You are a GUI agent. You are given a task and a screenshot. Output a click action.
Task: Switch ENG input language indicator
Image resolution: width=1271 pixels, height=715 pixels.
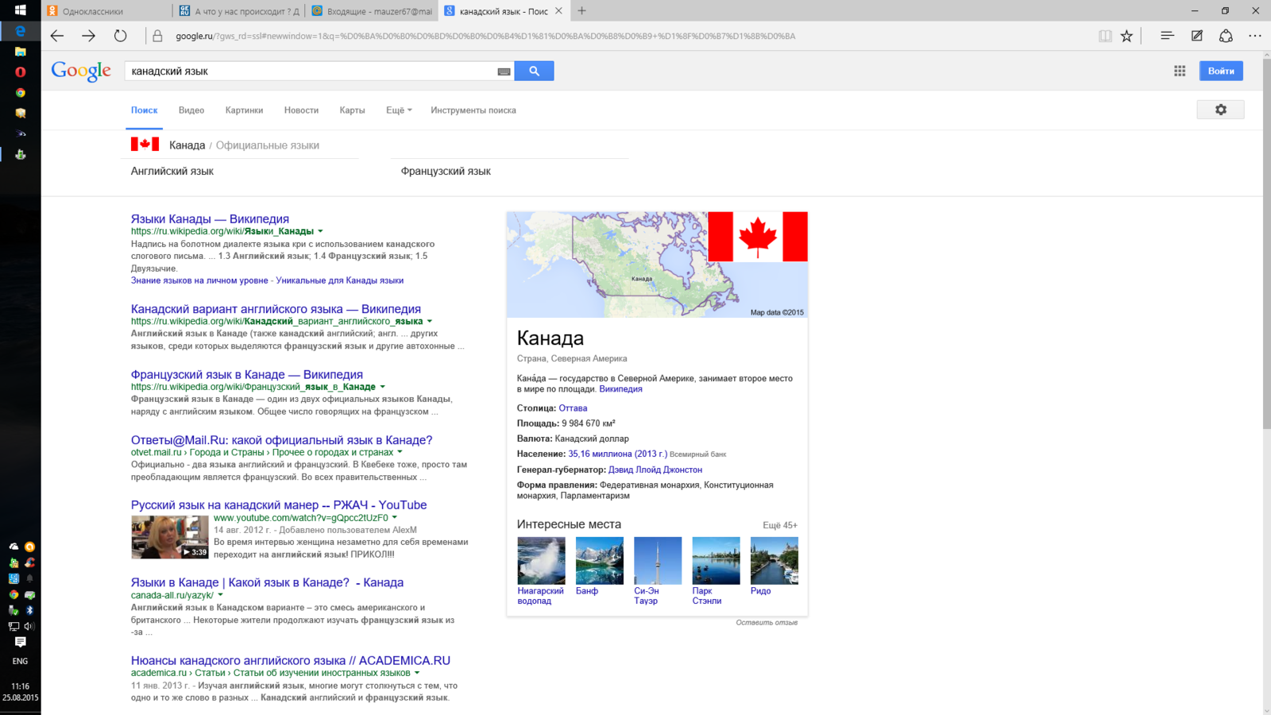(x=21, y=661)
